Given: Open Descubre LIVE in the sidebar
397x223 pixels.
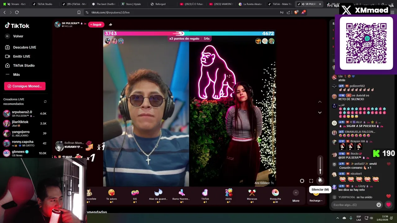Looking at the screenshot, I should (20, 47).
